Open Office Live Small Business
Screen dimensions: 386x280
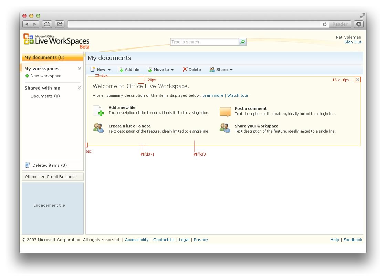[x=53, y=177]
